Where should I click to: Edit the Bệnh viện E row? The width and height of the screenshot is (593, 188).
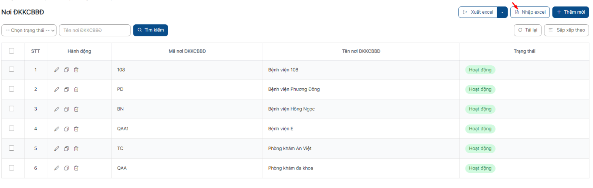pyautogui.click(x=57, y=129)
